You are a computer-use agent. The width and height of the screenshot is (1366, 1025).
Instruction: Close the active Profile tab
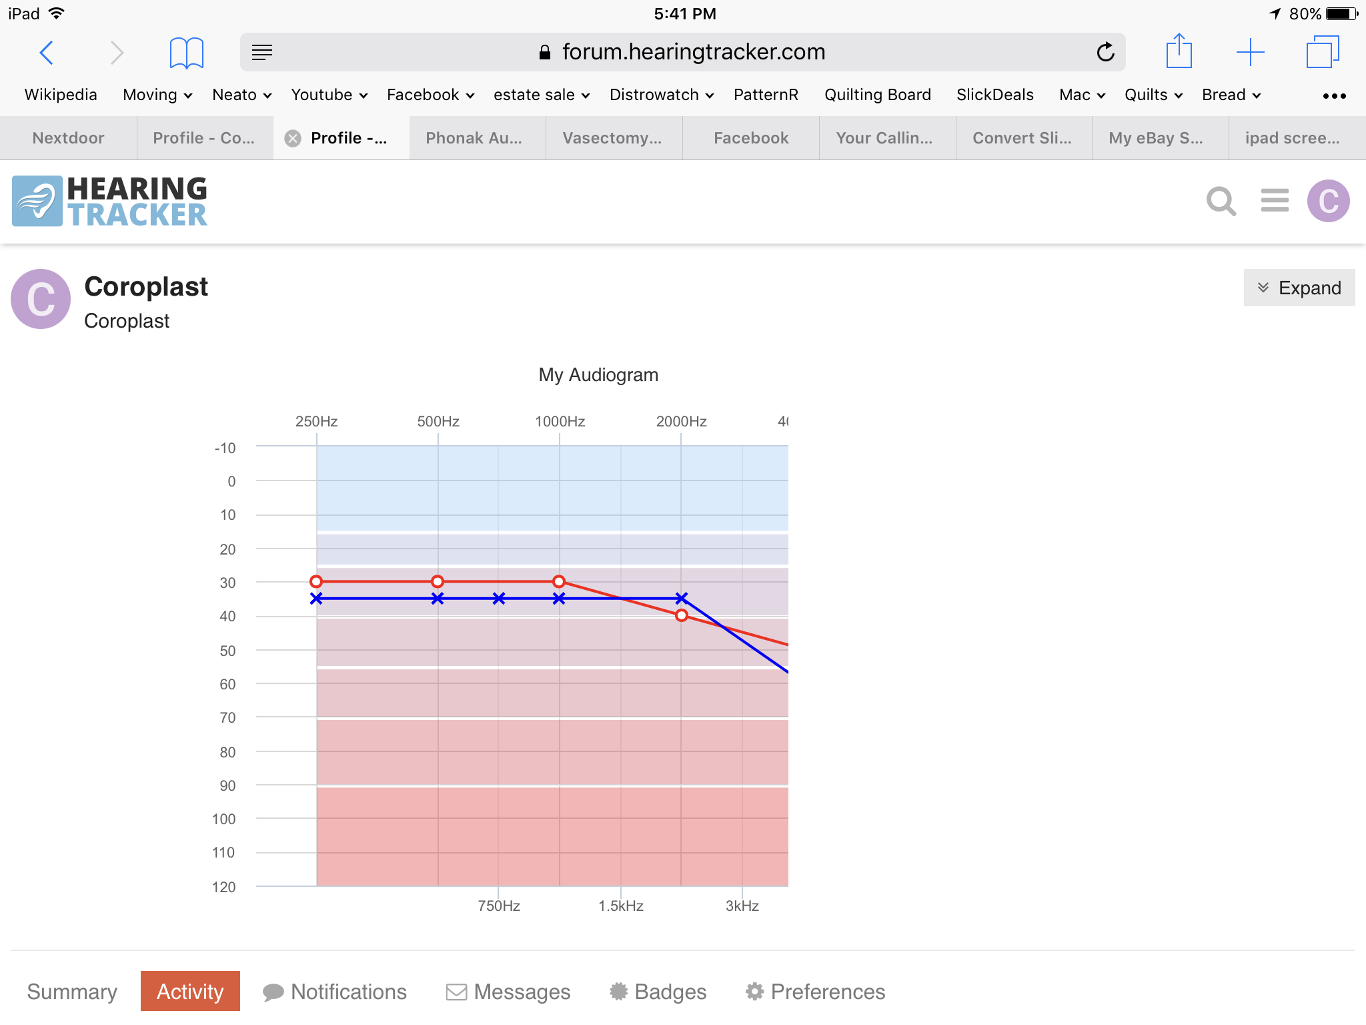pos(292,138)
